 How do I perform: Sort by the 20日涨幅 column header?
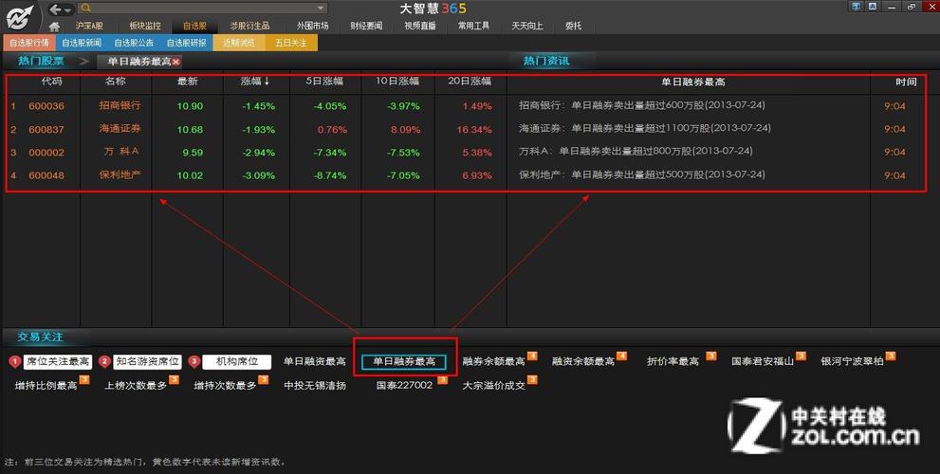(x=470, y=81)
